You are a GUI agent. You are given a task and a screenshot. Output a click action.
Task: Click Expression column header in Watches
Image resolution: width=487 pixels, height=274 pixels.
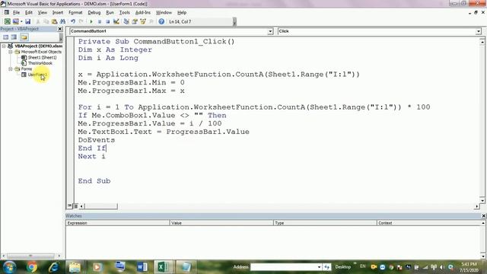(x=118, y=223)
